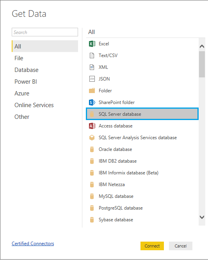208x260 pixels.
Task: Click the IBM DB2 database cylinder icon
Action: tap(92, 161)
